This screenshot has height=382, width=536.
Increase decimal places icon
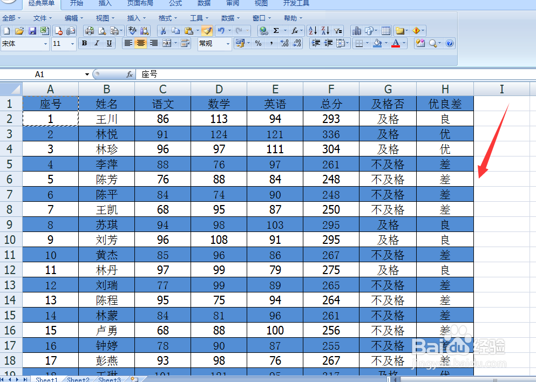tap(284, 43)
